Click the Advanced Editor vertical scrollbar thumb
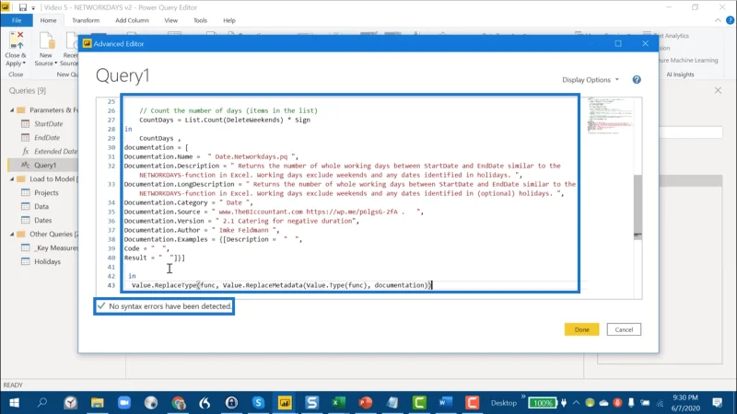 [638, 206]
